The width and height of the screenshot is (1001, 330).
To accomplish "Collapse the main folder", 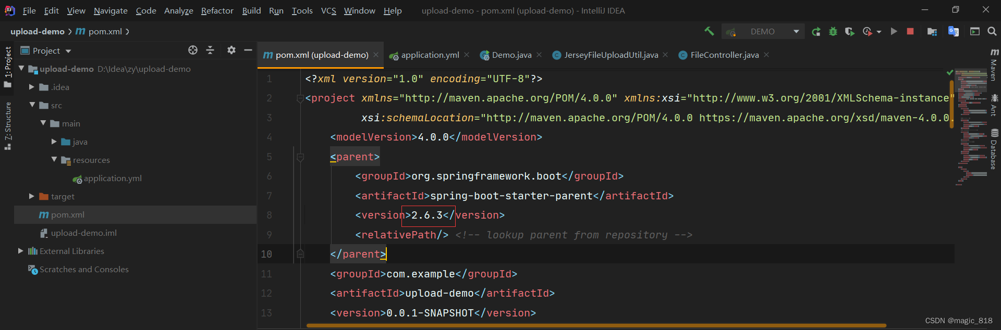I will tap(43, 123).
